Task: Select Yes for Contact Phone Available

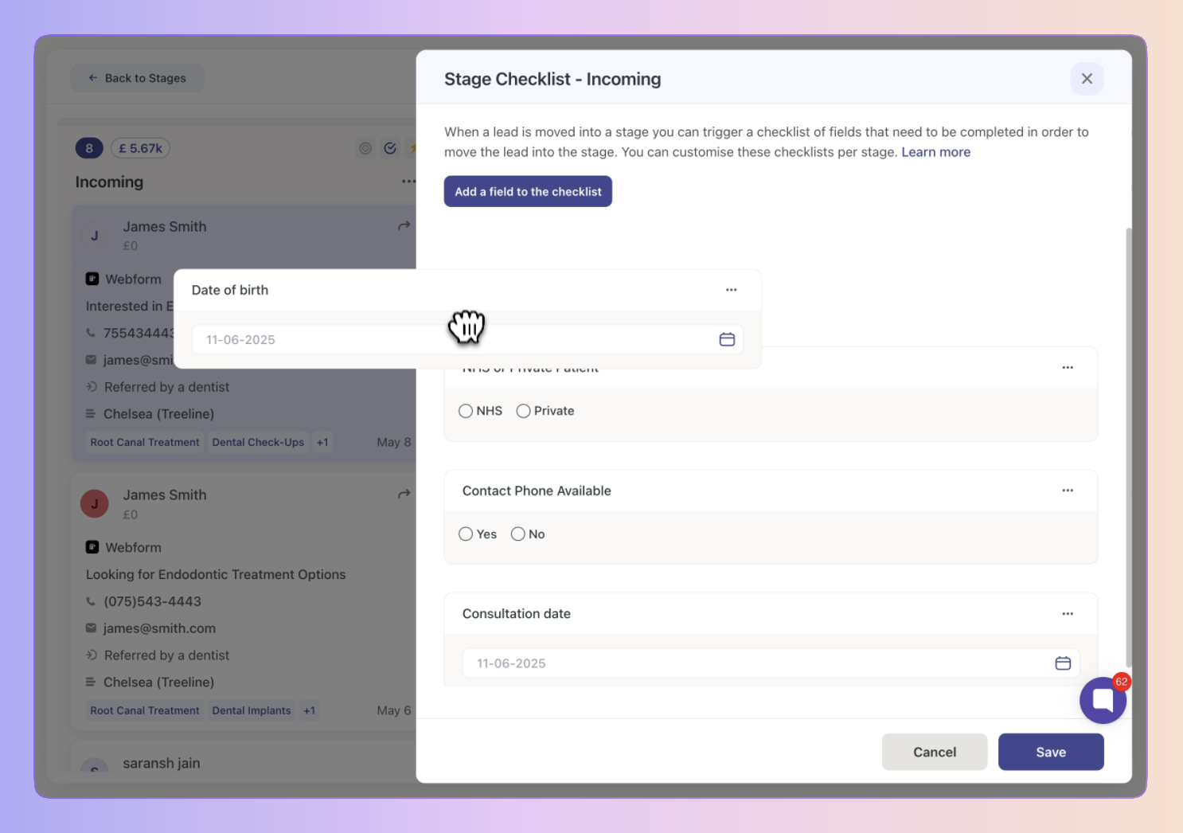Action: point(466,534)
